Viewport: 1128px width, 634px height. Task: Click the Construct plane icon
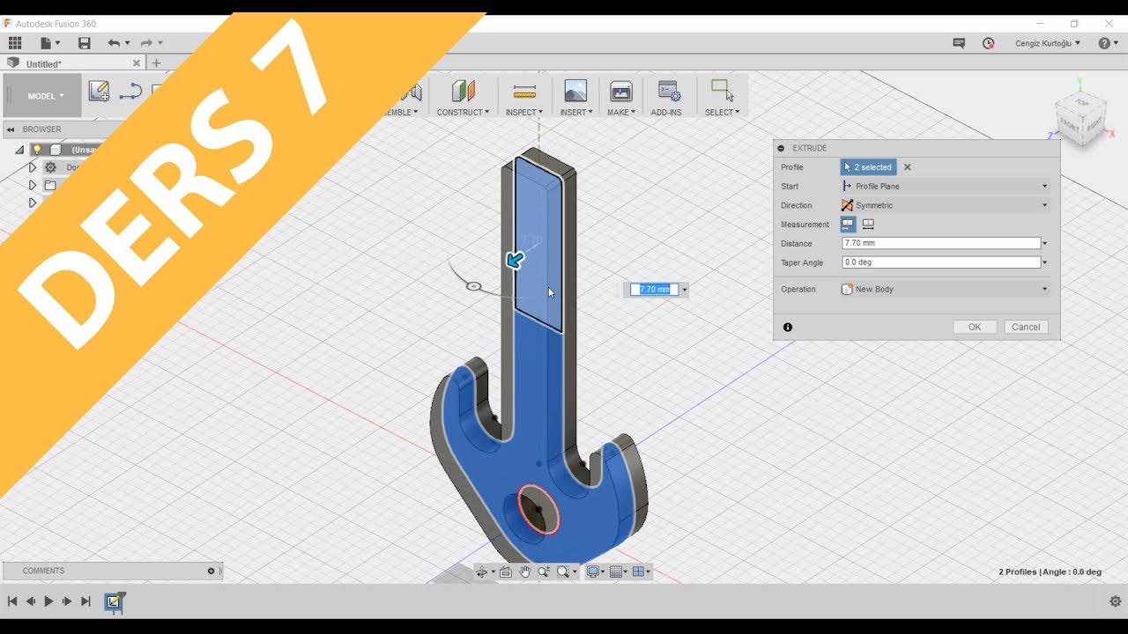[463, 91]
